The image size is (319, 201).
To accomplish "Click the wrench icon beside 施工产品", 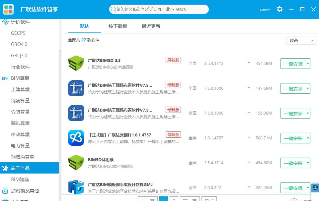I will coord(5,168).
